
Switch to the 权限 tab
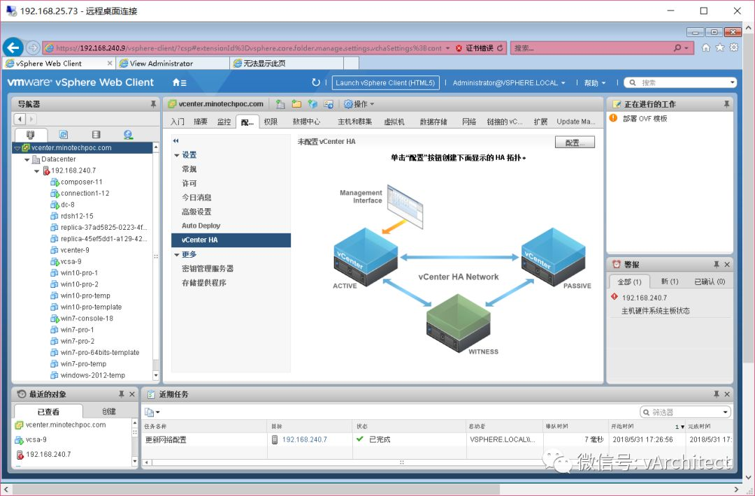tap(271, 122)
